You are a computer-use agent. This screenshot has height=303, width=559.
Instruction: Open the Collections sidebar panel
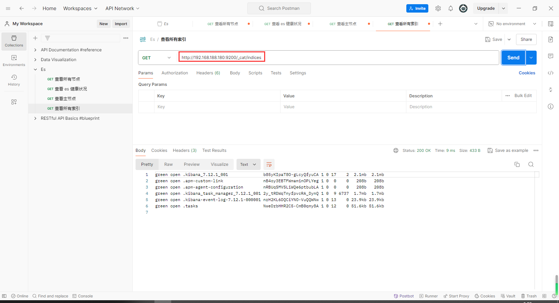pos(14,41)
